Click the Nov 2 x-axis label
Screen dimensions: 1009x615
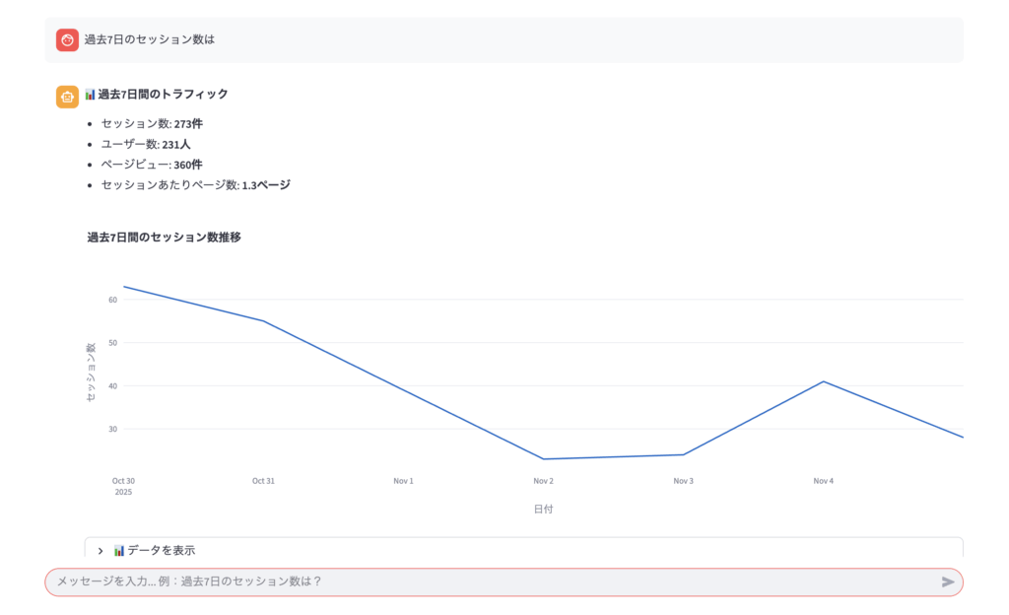tap(543, 481)
